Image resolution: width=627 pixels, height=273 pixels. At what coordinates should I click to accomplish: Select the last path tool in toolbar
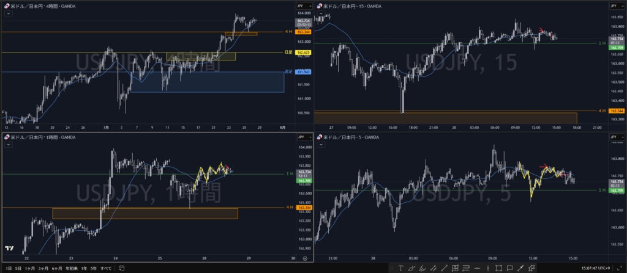pyautogui.click(x=531, y=268)
